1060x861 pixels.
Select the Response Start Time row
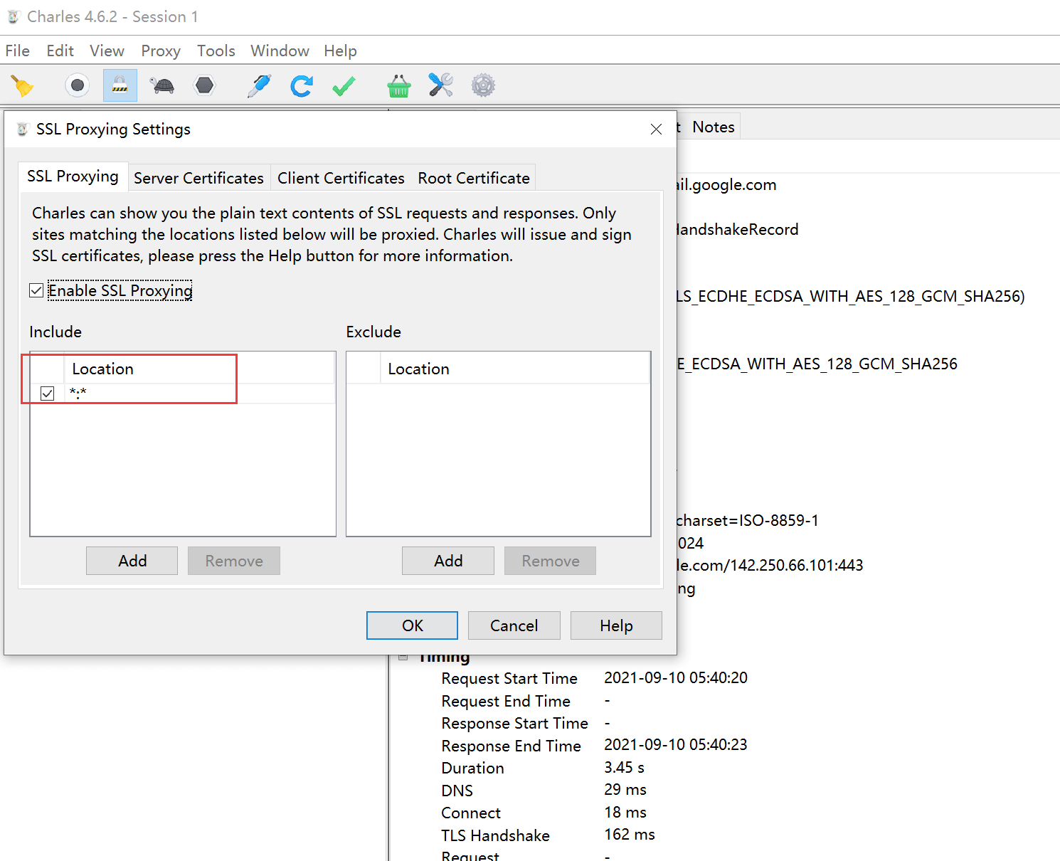(x=526, y=723)
